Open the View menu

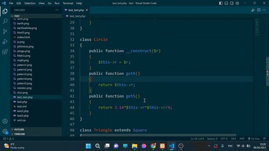click(x=42, y=3)
